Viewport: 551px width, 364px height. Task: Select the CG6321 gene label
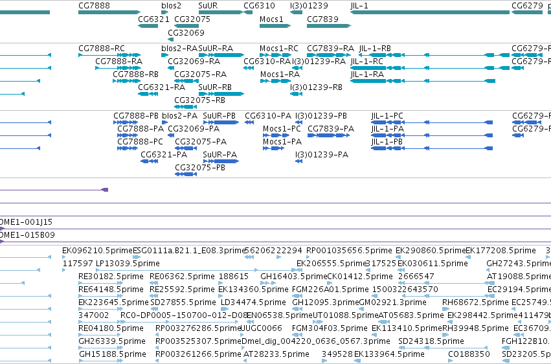click(x=153, y=19)
